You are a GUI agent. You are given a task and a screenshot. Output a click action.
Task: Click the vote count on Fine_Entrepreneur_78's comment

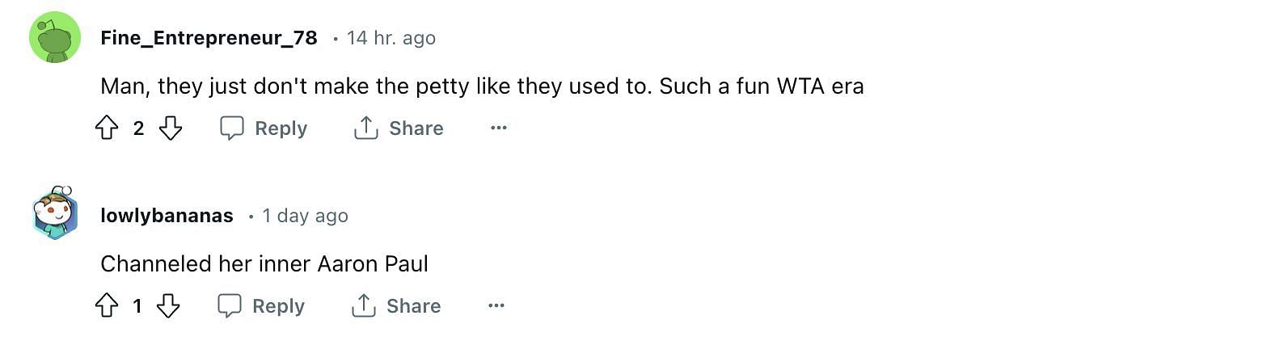[x=138, y=128]
